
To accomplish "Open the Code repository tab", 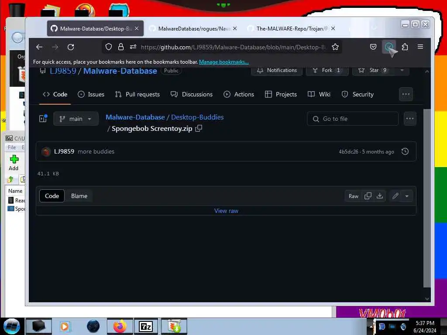I will [55, 94].
